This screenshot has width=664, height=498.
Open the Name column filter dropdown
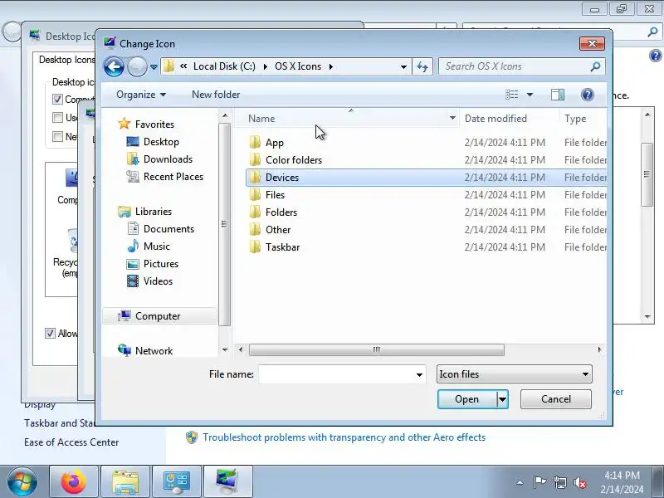click(x=452, y=119)
